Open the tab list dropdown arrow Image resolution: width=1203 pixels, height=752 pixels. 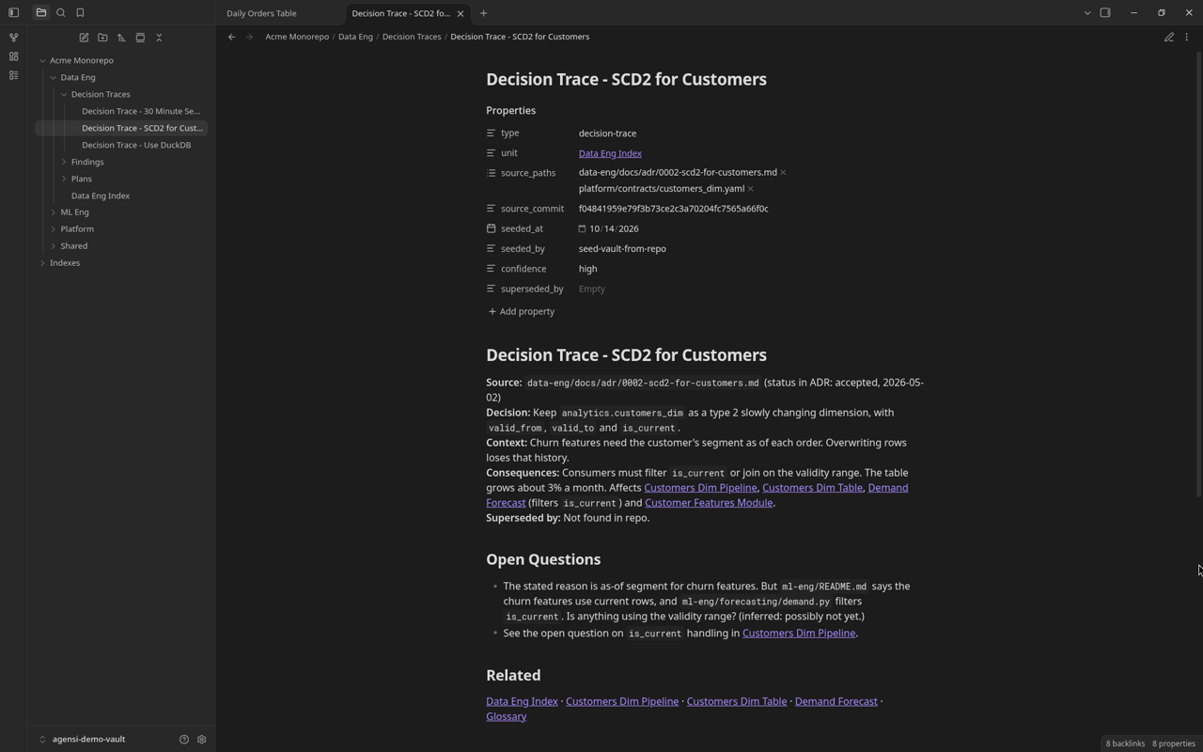[1087, 13]
